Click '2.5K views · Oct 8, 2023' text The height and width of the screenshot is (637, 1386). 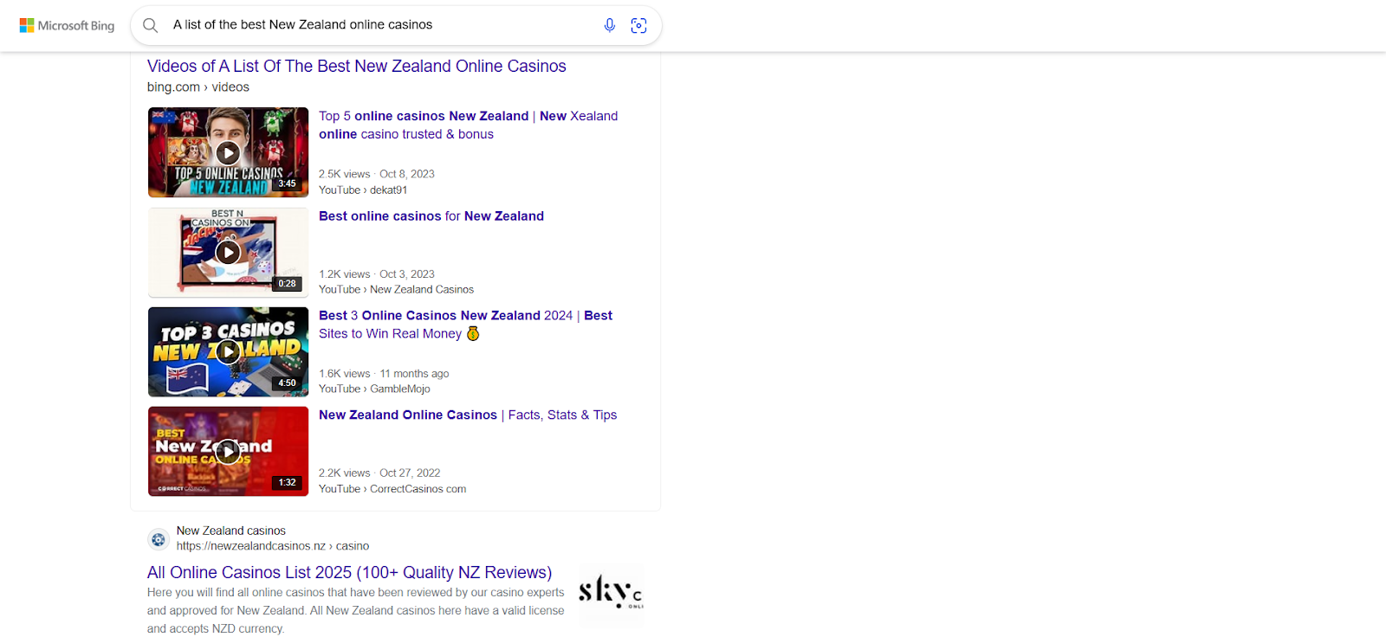[377, 174]
